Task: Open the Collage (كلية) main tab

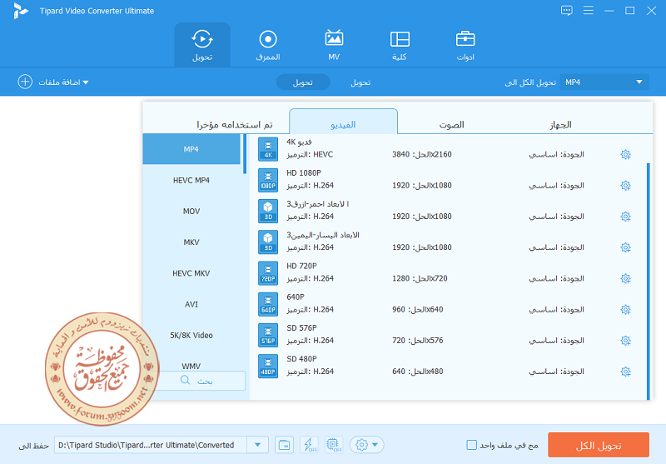Action: (x=400, y=45)
